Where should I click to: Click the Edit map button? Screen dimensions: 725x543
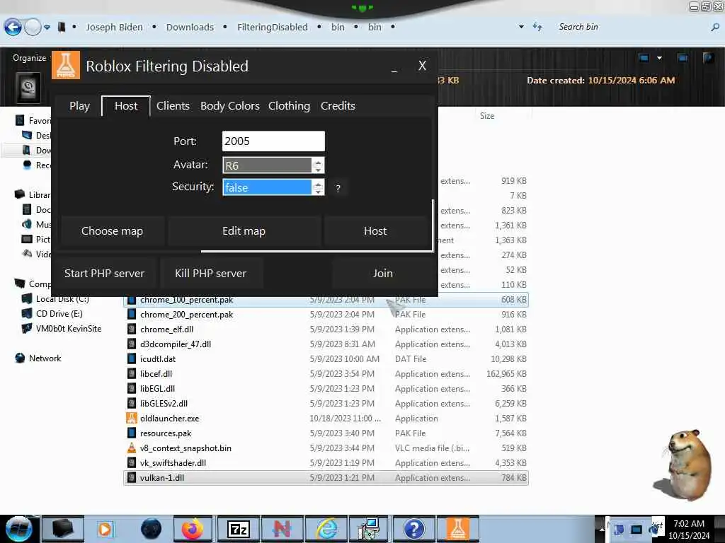coord(244,231)
